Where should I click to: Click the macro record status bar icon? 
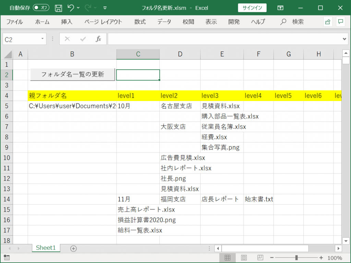(x=7, y=258)
